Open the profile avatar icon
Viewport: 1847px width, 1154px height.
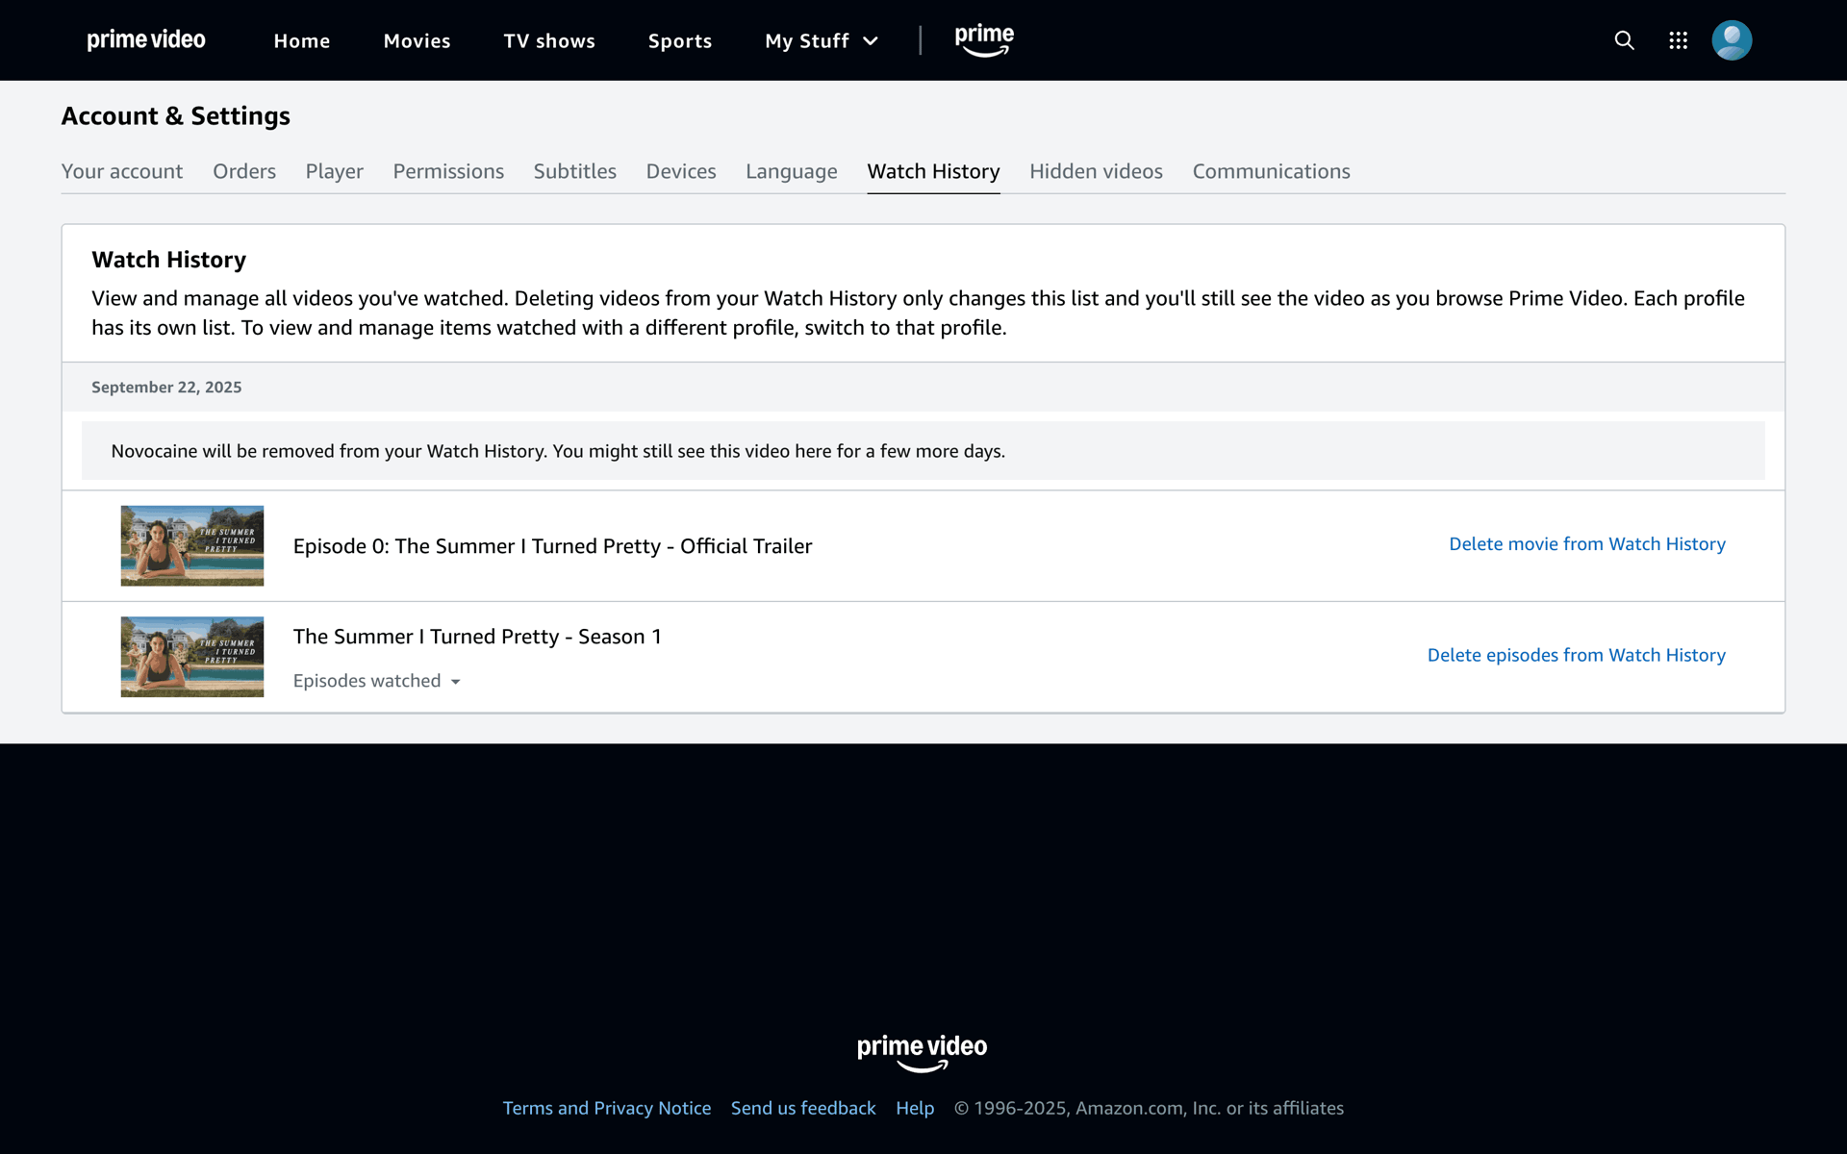pyautogui.click(x=1732, y=40)
